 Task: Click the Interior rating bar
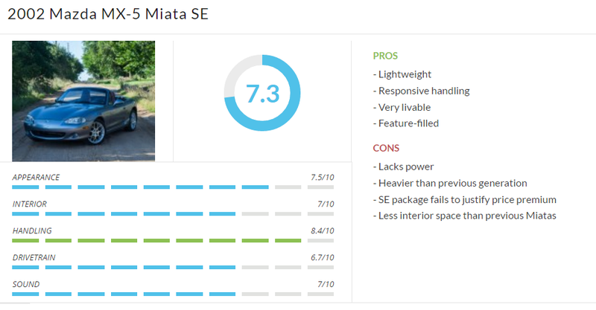click(173, 213)
